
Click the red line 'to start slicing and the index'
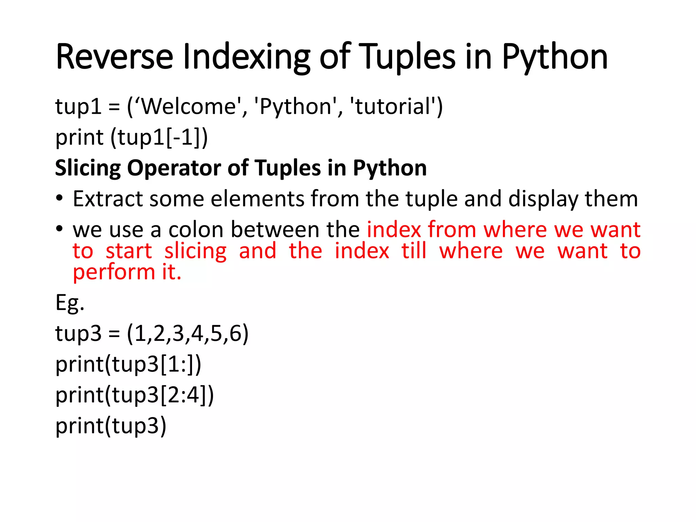pyautogui.click(x=356, y=251)
